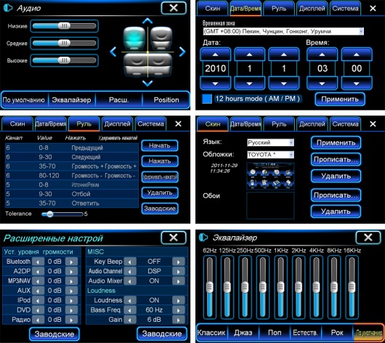Move the balance with the right chevron arrow
This screenshot has height=343, width=385.
[x=182, y=52]
